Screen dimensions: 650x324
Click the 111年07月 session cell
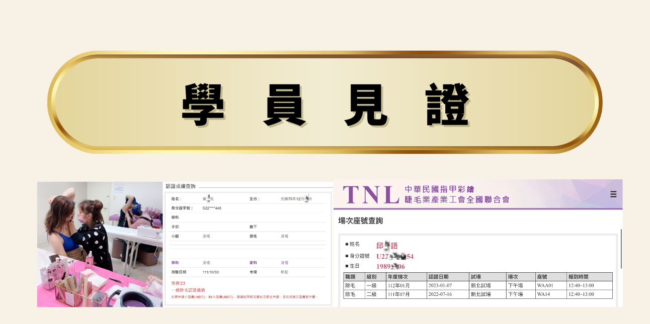pyautogui.click(x=398, y=294)
